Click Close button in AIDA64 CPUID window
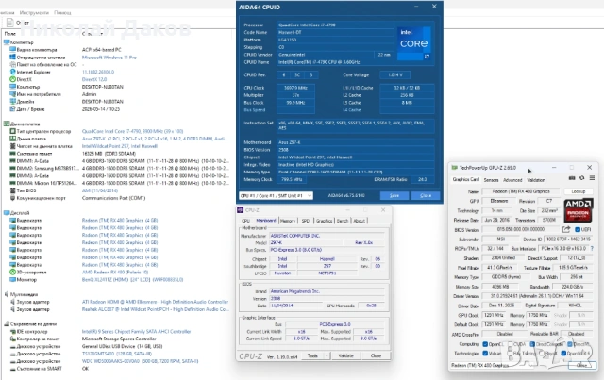 coord(426,195)
